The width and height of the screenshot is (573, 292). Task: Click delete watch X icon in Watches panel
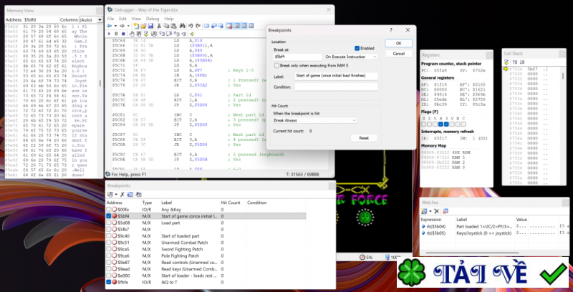[x=438, y=211]
